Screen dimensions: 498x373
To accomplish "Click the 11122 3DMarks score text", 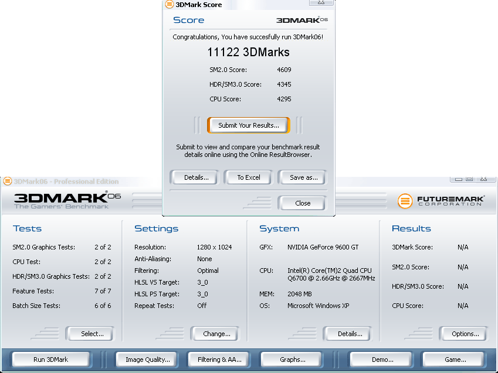I will 248,52.
